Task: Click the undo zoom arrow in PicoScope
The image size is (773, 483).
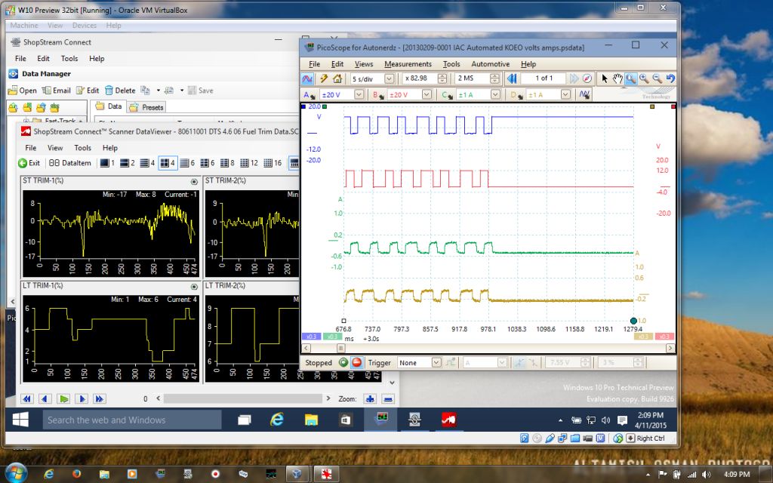Action: coord(670,78)
